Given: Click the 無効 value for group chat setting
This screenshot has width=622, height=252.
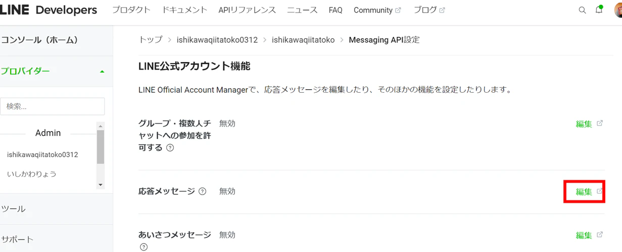Looking at the screenshot, I should click(x=227, y=123).
